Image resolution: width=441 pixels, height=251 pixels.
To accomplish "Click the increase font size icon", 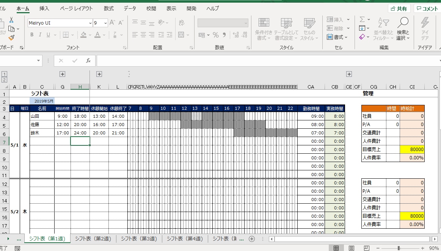I will 112,23.
